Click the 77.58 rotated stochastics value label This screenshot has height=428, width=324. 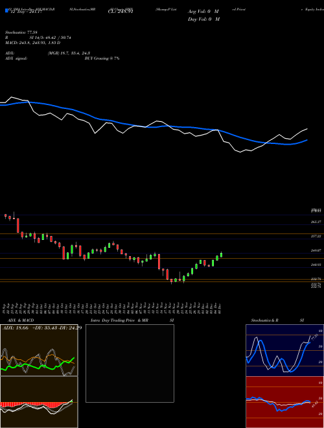(314, 338)
